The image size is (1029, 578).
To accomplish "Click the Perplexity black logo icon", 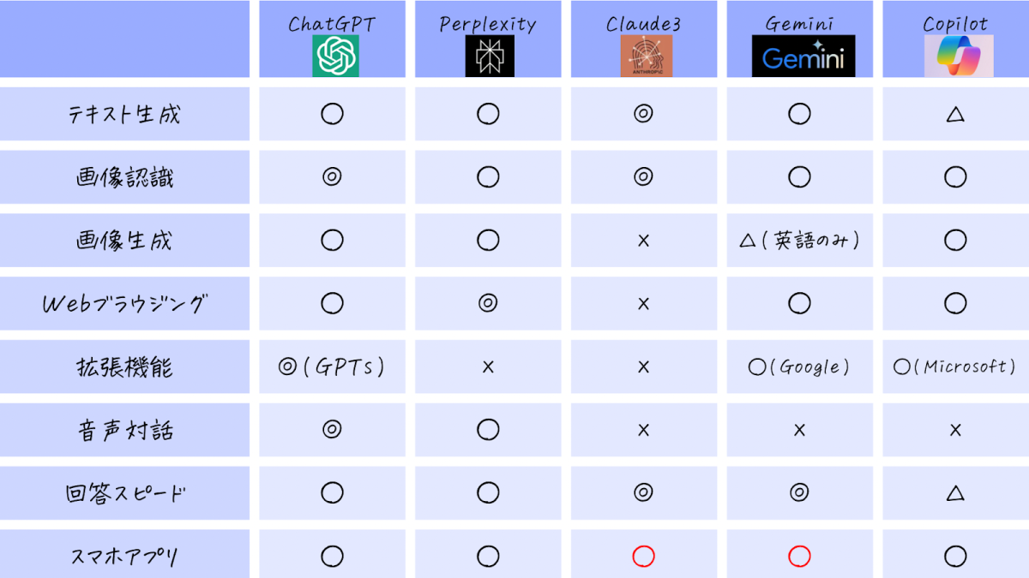I will pyautogui.click(x=490, y=57).
